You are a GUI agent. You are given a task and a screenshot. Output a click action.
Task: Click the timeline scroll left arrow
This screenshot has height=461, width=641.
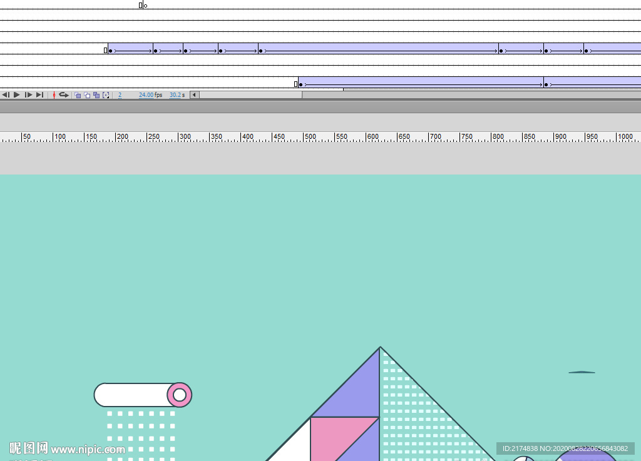(194, 94)
